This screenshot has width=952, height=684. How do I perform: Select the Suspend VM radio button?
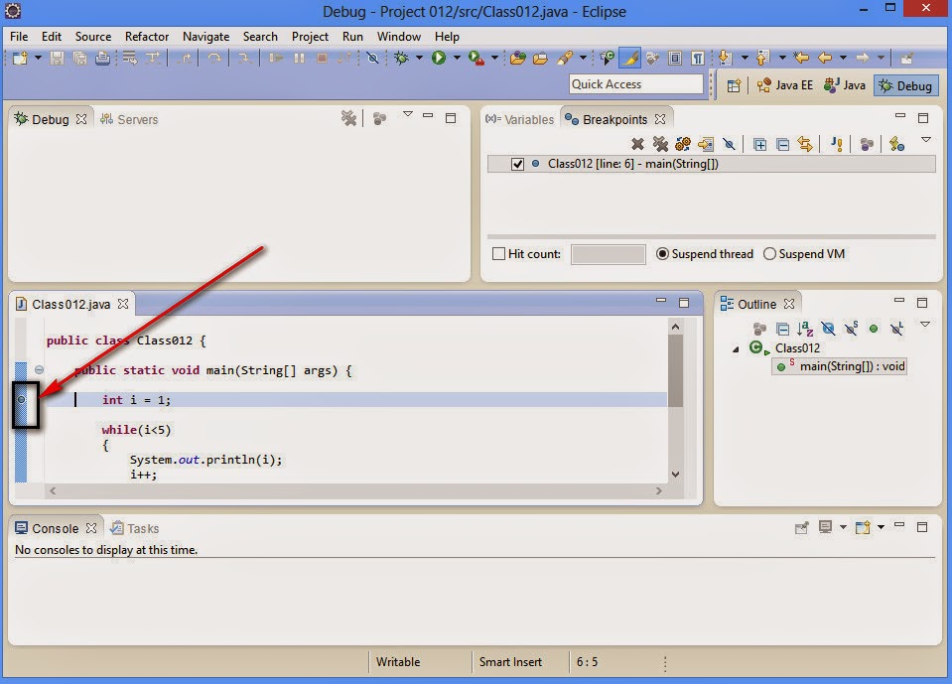[771, 254]
